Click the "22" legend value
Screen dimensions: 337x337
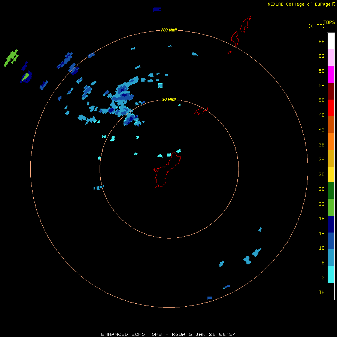point(322,204)
